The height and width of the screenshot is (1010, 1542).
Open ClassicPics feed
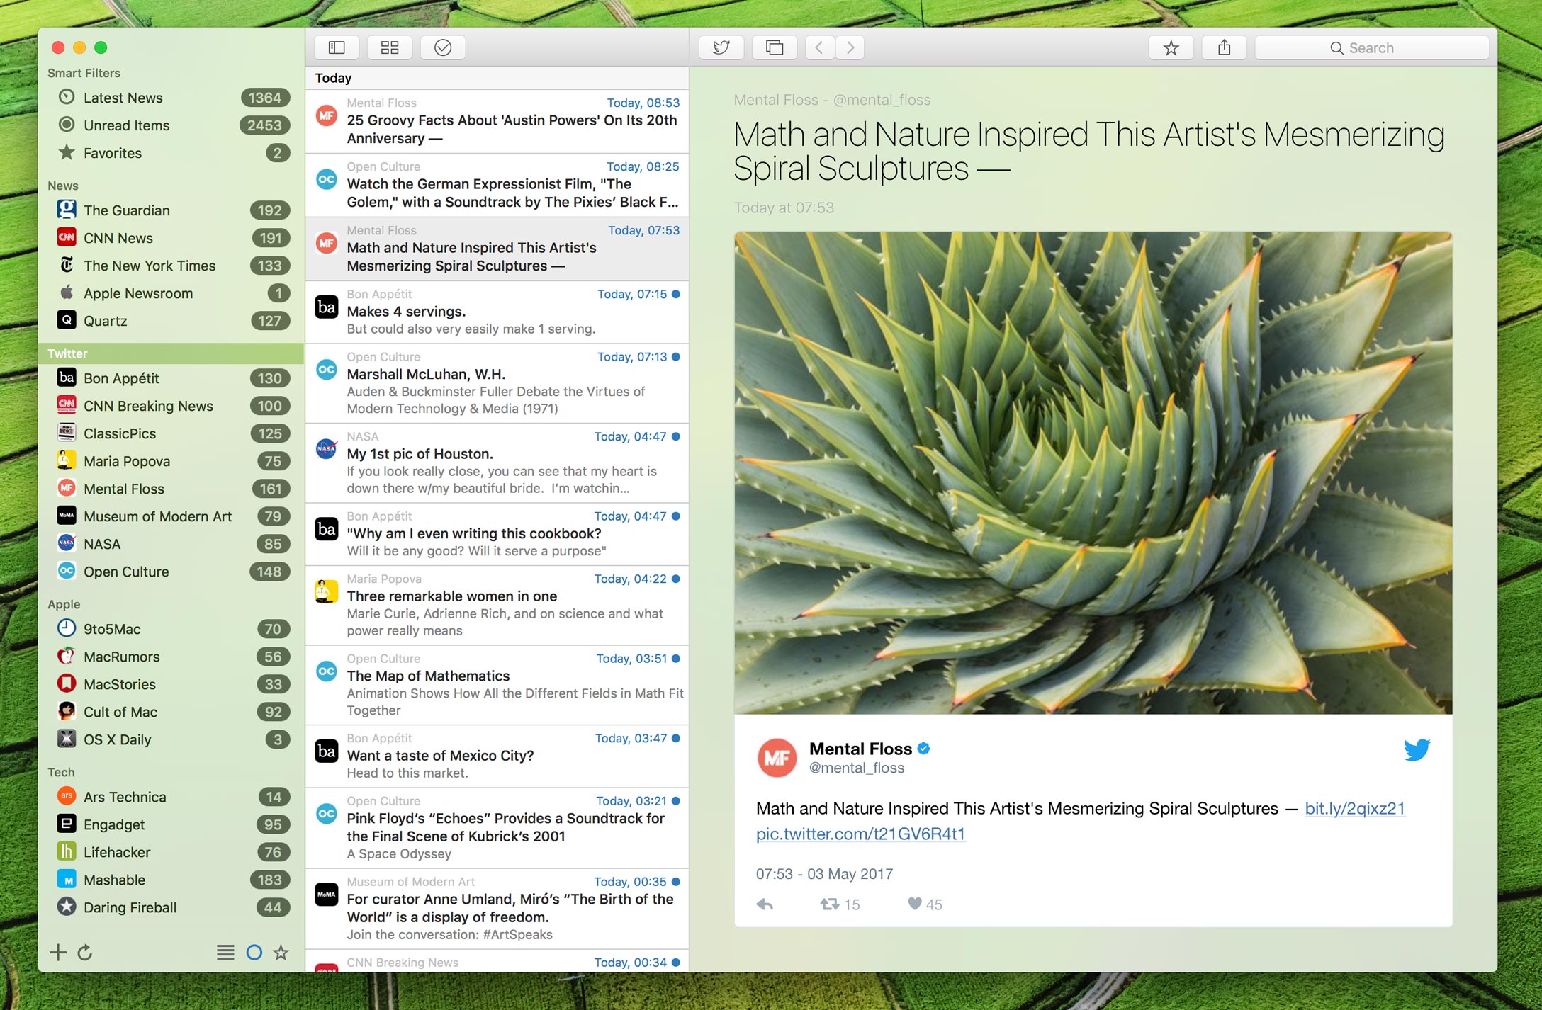pos(171,433)
